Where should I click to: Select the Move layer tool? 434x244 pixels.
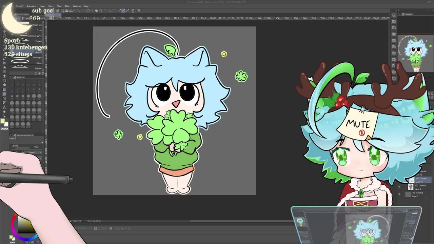pyautogui.click(x=4, y=32)
